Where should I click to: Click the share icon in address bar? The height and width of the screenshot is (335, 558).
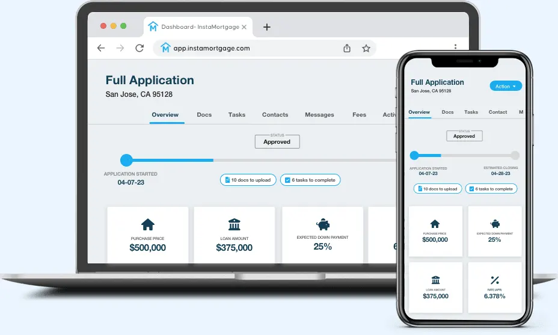click(347, 48)
